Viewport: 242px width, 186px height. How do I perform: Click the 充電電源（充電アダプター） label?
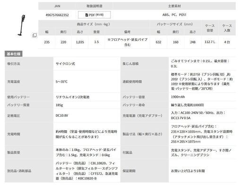(142, 116)
